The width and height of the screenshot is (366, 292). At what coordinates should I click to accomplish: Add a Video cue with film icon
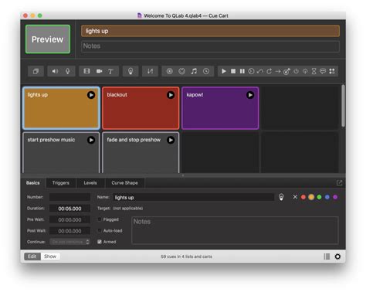coord(86,71)
